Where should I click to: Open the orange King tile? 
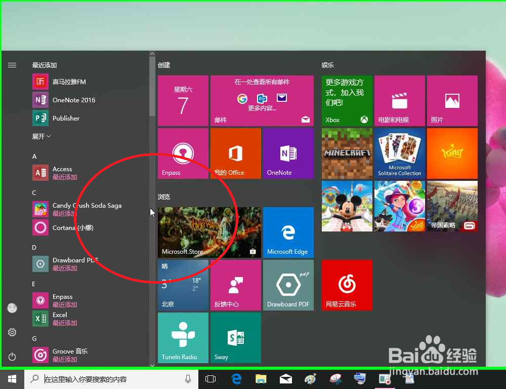tap(452, 153)
